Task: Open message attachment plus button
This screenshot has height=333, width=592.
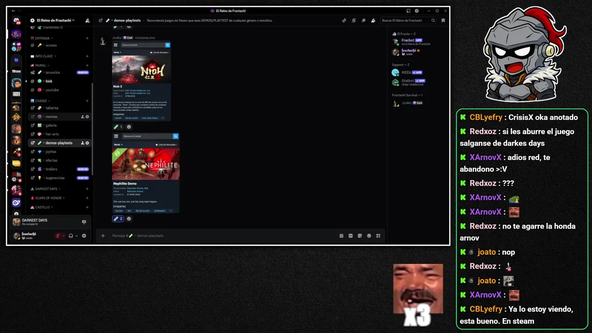Action: [103, 236]
